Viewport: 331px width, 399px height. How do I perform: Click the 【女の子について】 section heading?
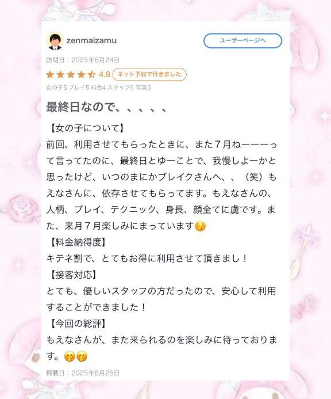(x=85, y=128)
